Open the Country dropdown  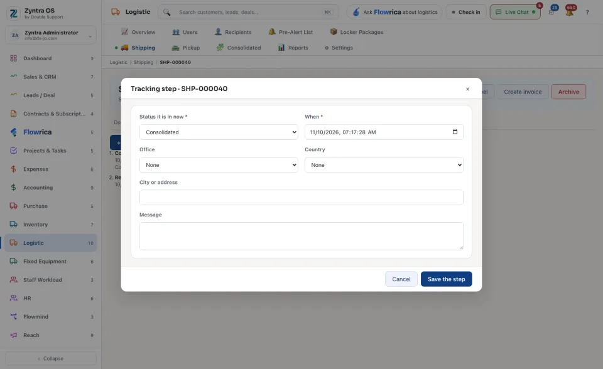(384, 165)
